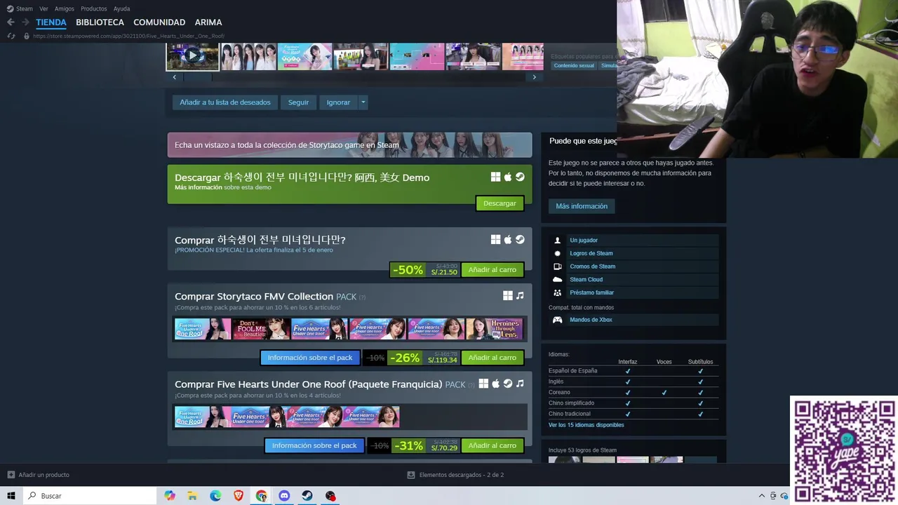Open the Ver menu

coord(43,8)
